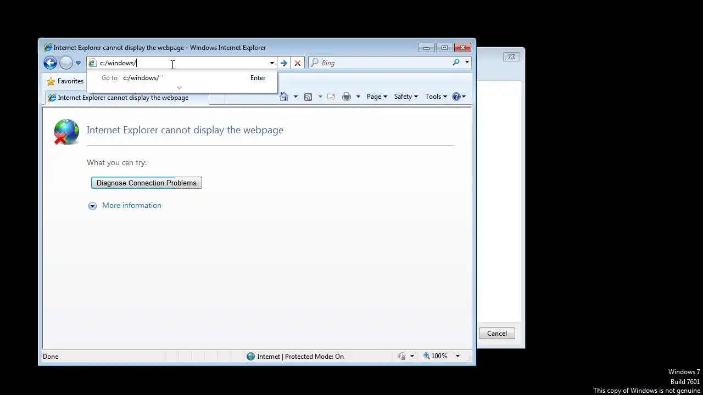
Task: Click into the address bar showing c:/windows/
Action: [182, 63]
